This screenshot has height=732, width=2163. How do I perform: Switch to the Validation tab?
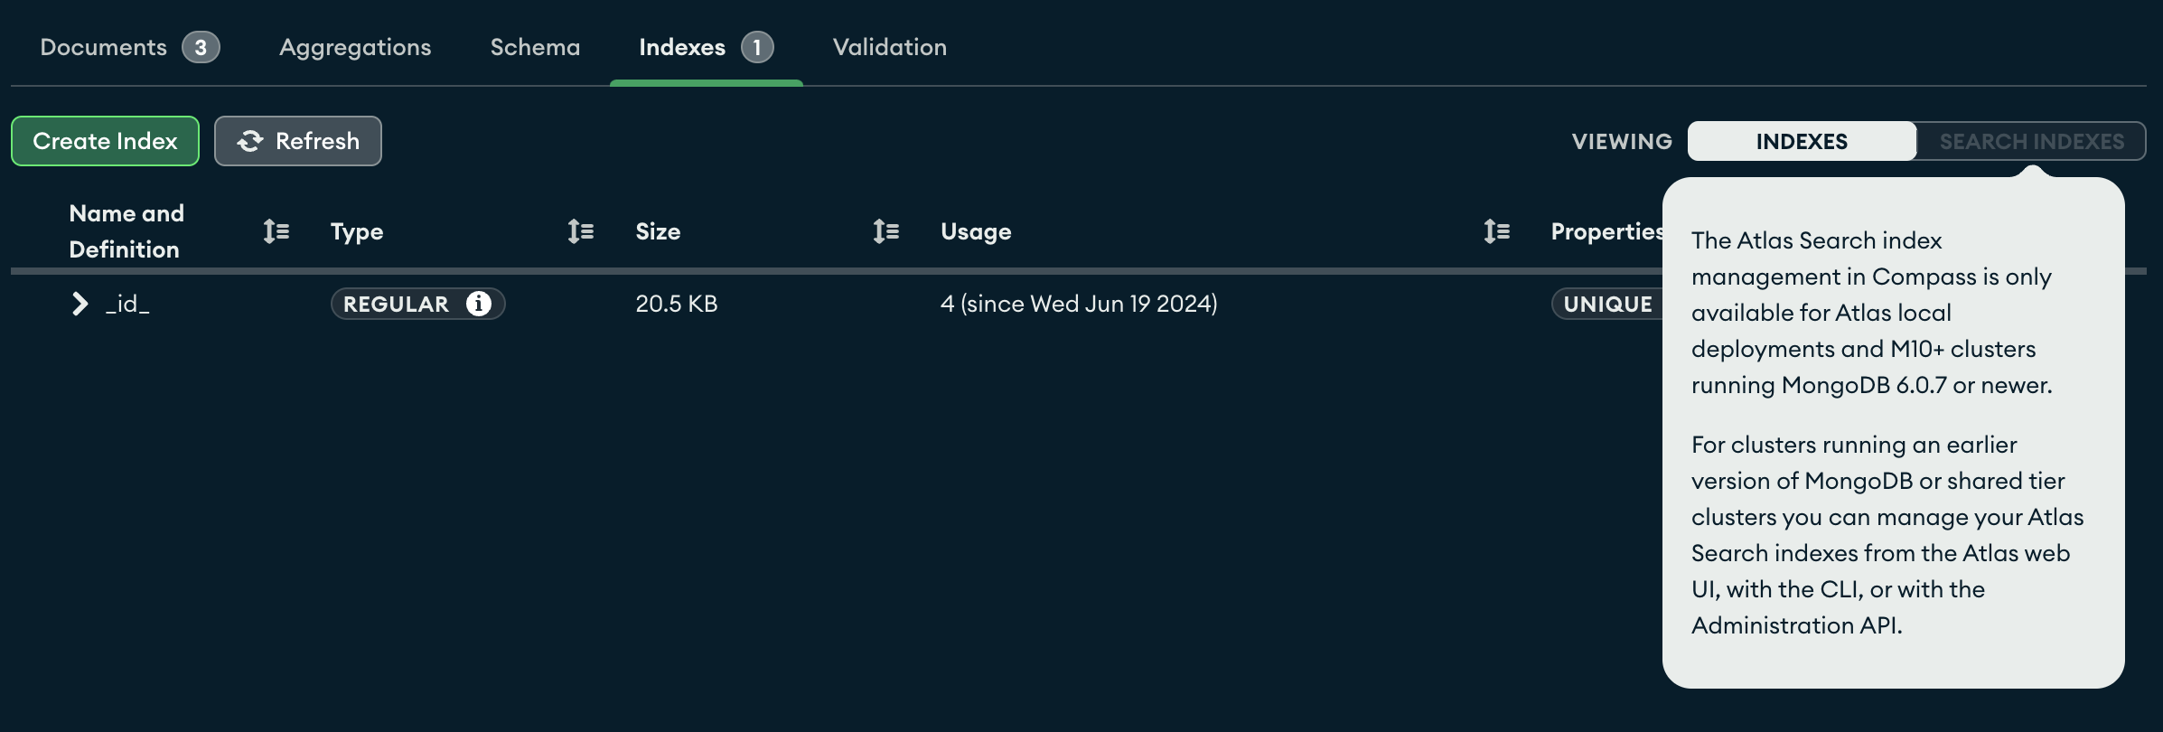890,47
